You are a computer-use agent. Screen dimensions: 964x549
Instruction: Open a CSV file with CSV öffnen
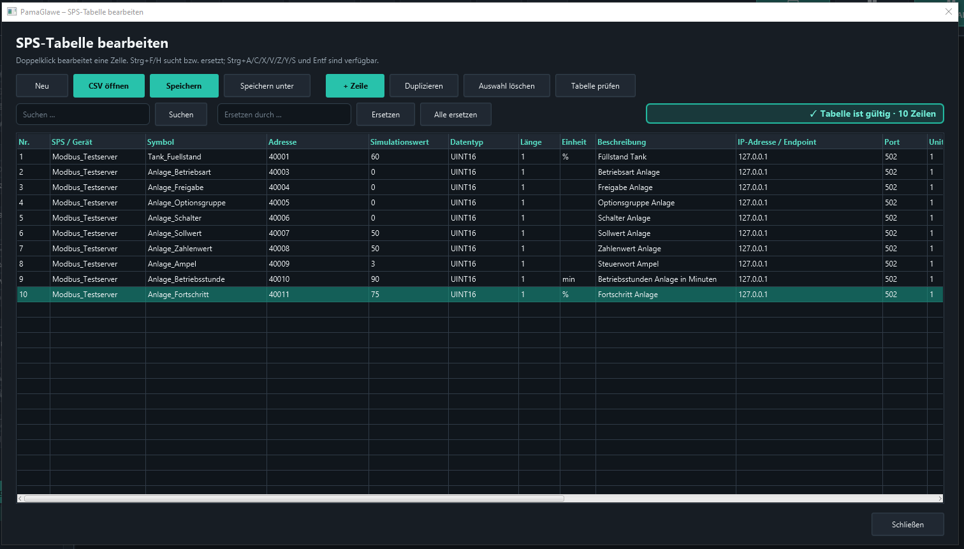click(x=108, y=86)
